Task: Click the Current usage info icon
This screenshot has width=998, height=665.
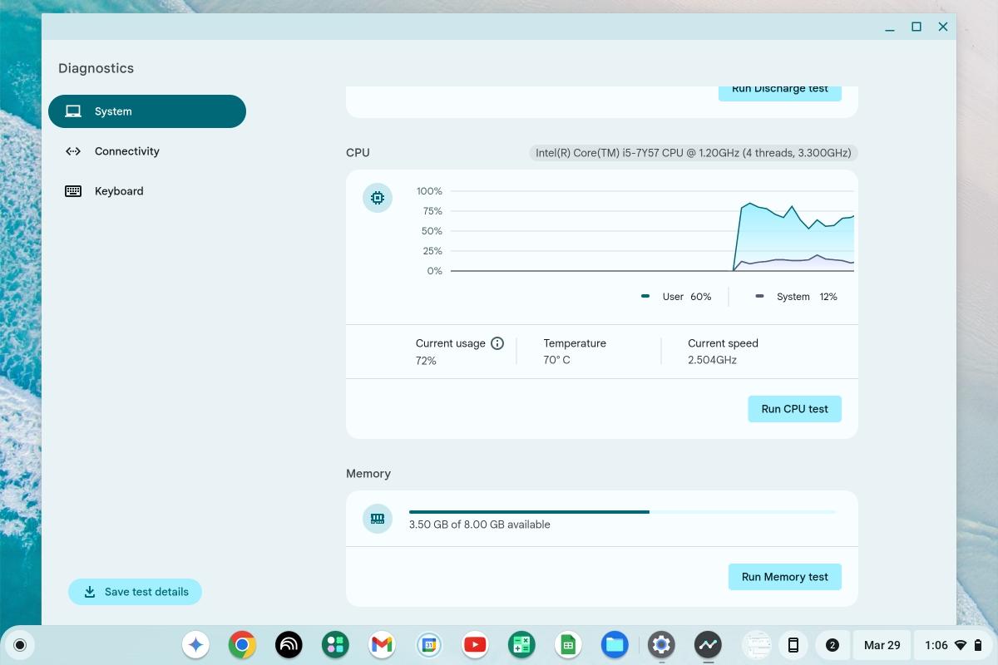Action: pyautogui.click(x=497, y=343)
